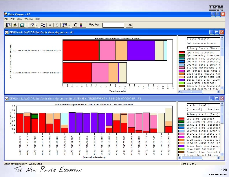Image resolution: width=229 pixels, height=177 pixels.
Task: Click pink Storage management swatch in upper legend
Action: click(x=182, y=68)
